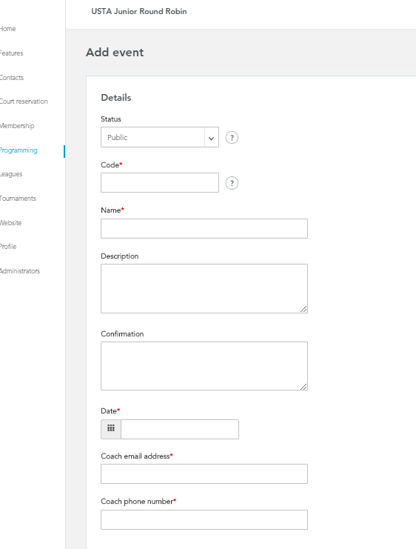The image size is (416, 549).
Task: Select the Coach phone number field
Action: pyautogui.click(x=204, y=519)
